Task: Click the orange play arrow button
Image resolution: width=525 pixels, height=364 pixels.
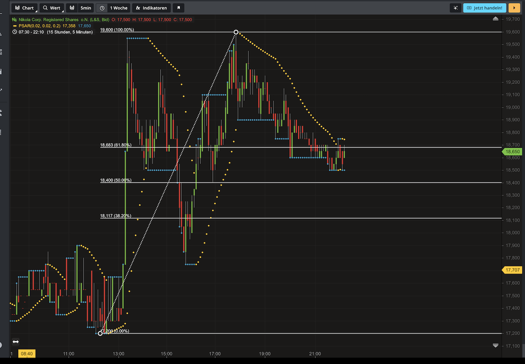Action: 514,8
